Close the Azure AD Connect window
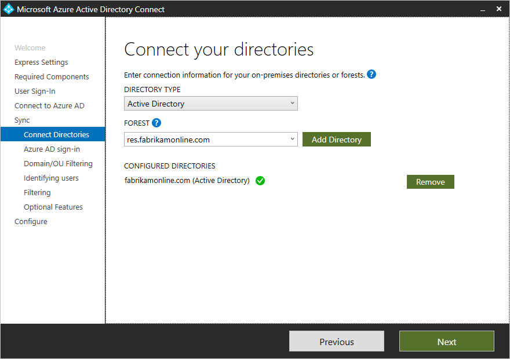 499,9
